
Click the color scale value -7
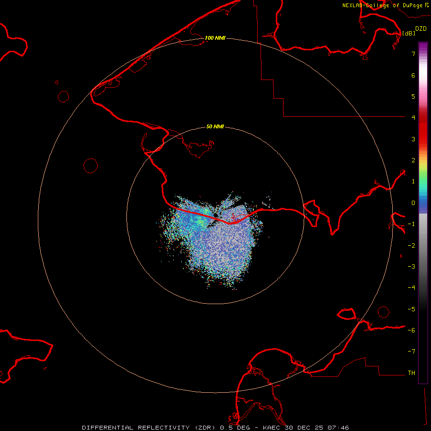[x=411, y=352]
